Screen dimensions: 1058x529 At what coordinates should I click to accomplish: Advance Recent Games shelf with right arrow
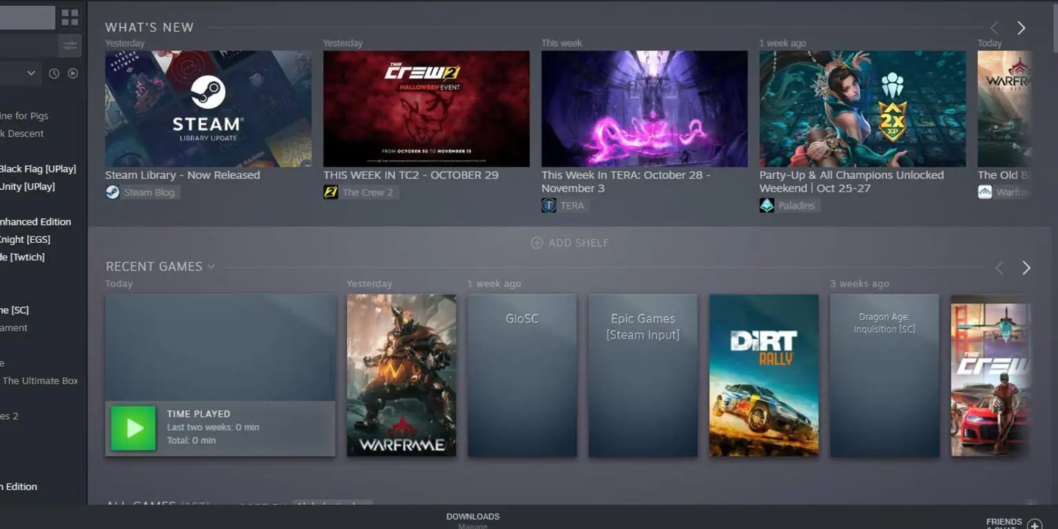click(1026, 268)
